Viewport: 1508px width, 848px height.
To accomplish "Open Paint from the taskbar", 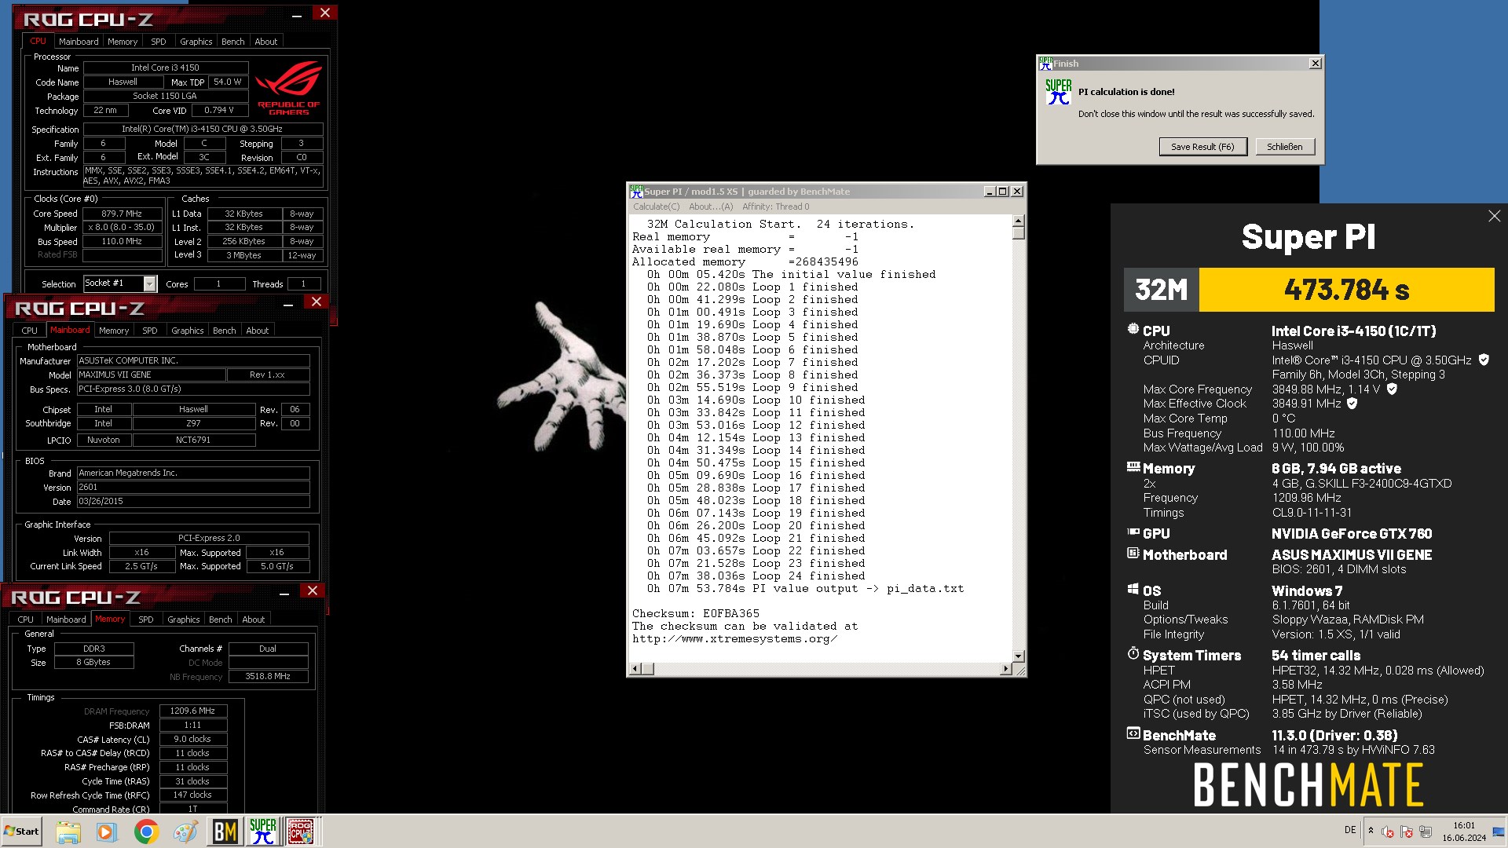I will point(185,832).
